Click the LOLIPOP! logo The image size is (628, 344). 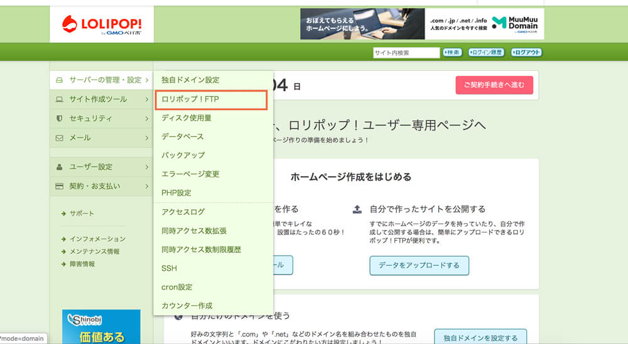(x=102, y=24)
